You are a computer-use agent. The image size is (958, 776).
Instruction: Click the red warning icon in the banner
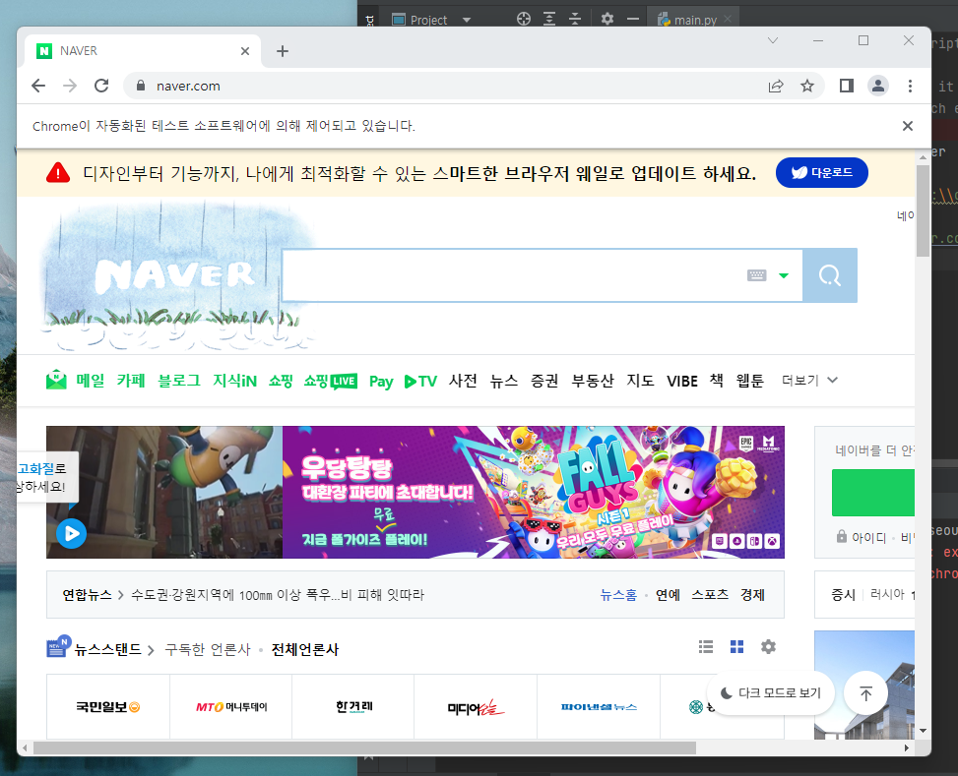tap(58, 173)
